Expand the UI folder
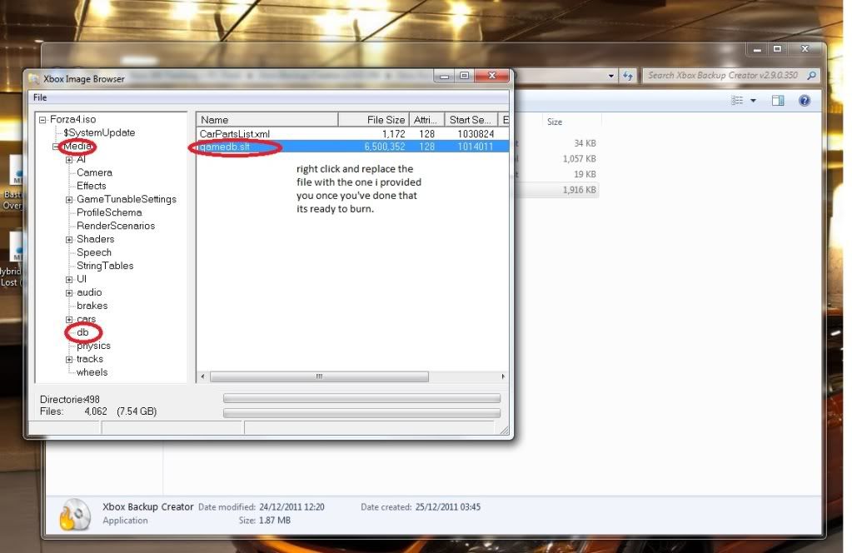Image resolution: width=852 pixels, height=553 pixels. click(x=69, y=280)
